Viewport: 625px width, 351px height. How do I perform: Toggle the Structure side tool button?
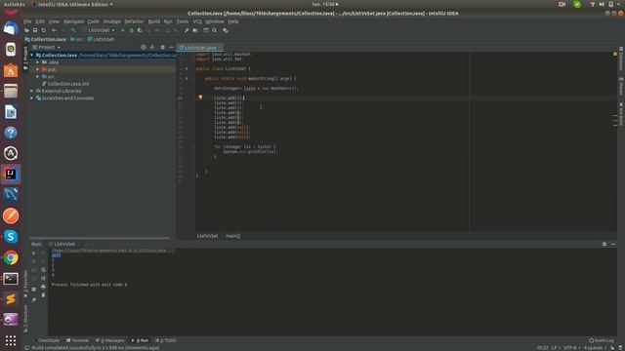26,319
